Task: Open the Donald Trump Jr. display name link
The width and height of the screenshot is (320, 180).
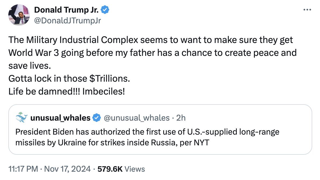Action: pyautogui.click(x=67, y=10)
